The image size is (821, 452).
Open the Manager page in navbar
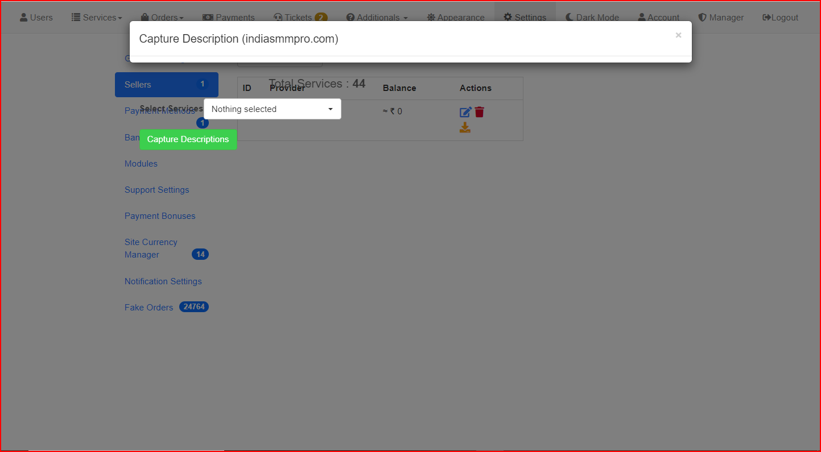click(721, 17)
